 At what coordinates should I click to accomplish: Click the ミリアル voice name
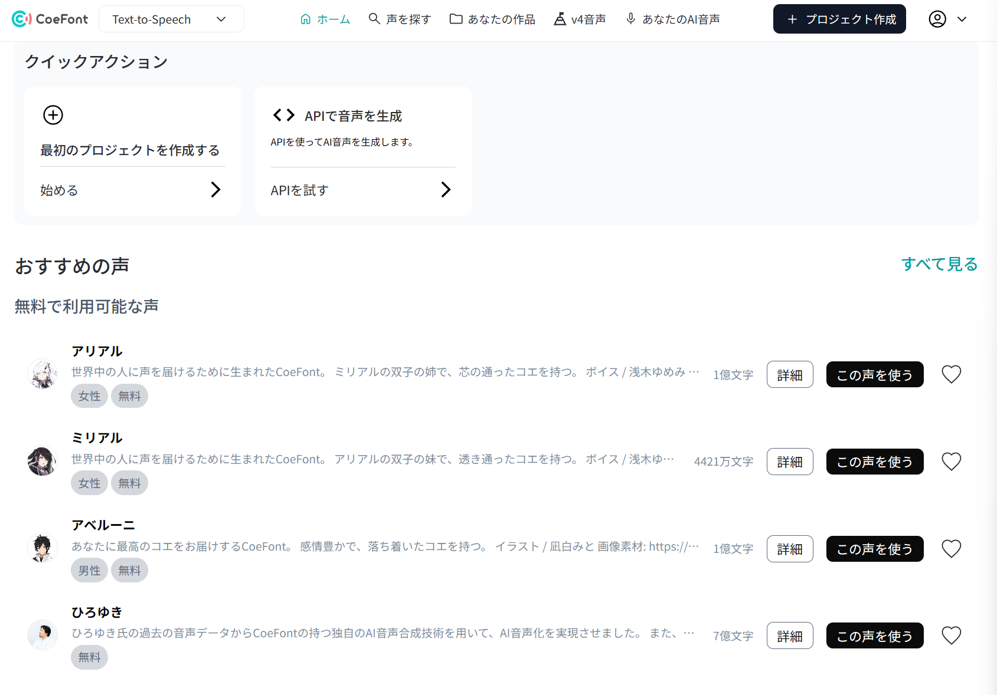click(x=97, y=438)
